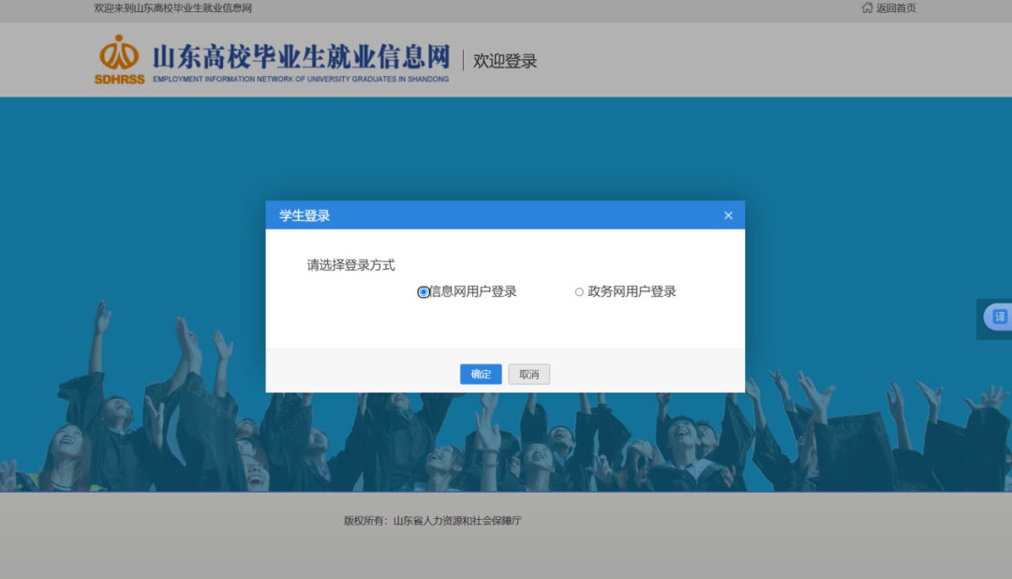Open the floating 译 translate icon
Screen dimensions: 1012x579
(999, 317)
